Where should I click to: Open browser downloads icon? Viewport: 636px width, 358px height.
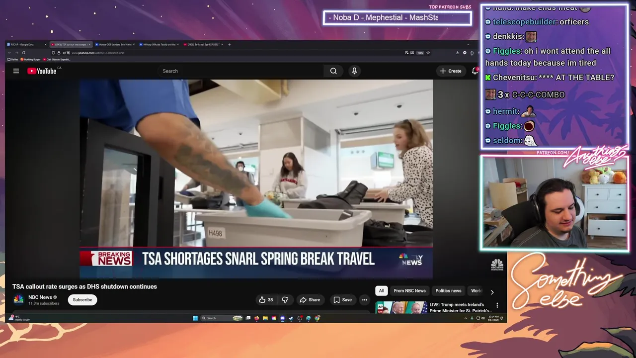click(458, 53)
